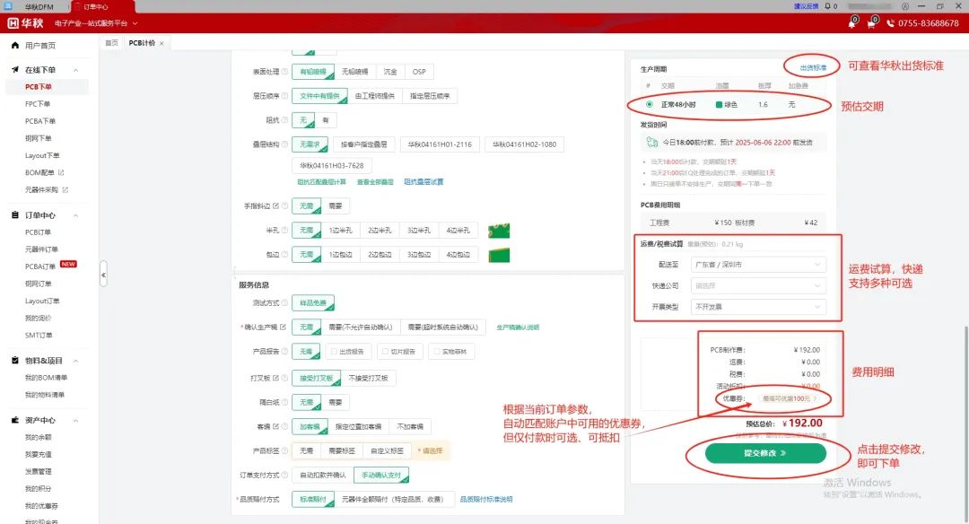969x524 pixels.
Task: Collapse the sidebar with the « handle
Action: [103, 275]
